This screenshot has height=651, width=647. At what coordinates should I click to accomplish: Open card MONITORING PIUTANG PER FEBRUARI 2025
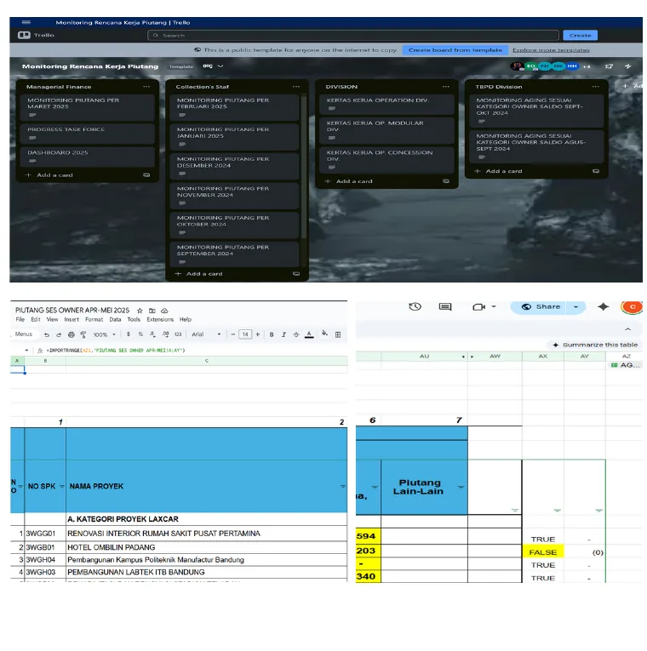click(x=234, y=107)
